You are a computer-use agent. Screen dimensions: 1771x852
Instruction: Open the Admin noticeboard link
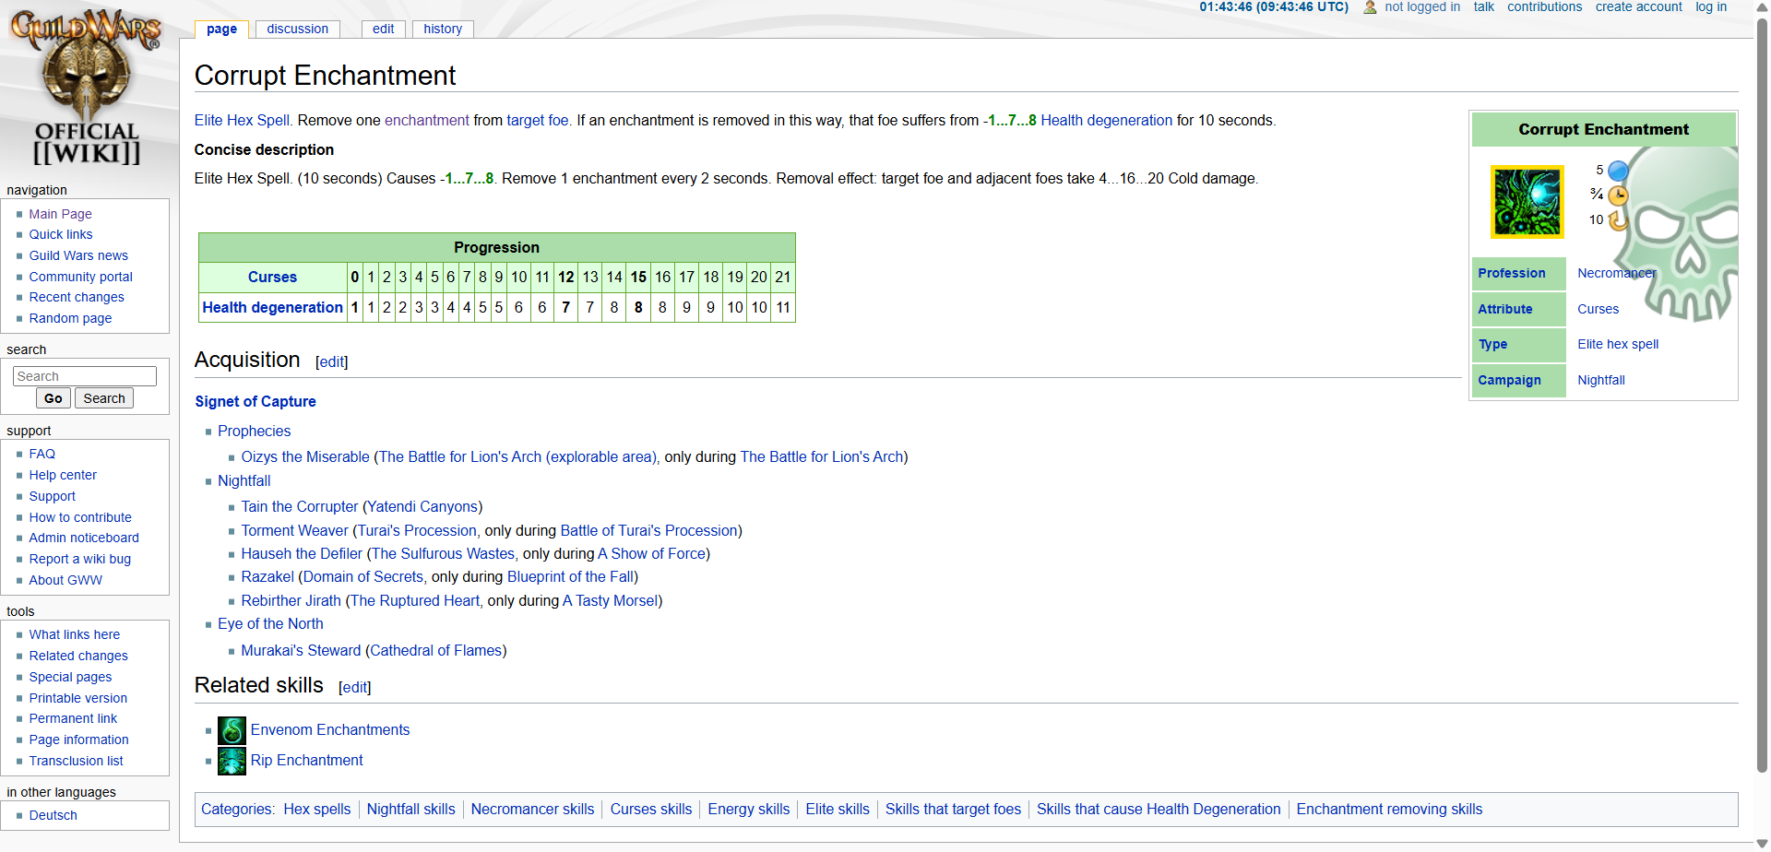(84, 538)
